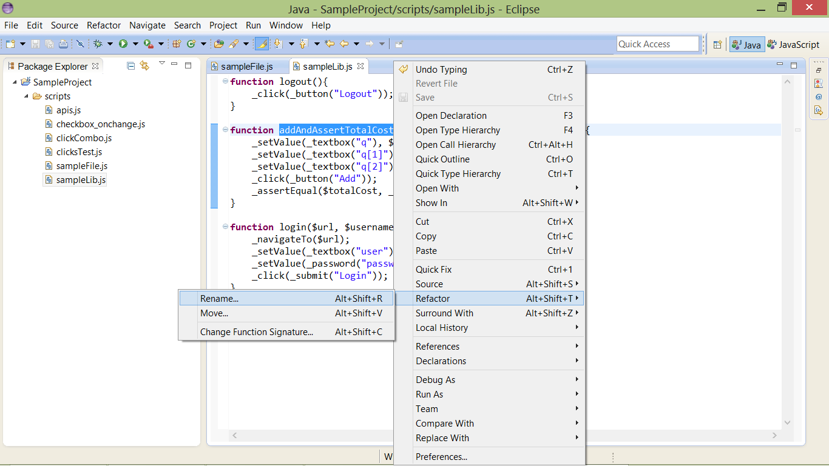Screen dimensions: 829x466
Task: Click the Print icon in toolbar
Action: [x=63, y=44]
